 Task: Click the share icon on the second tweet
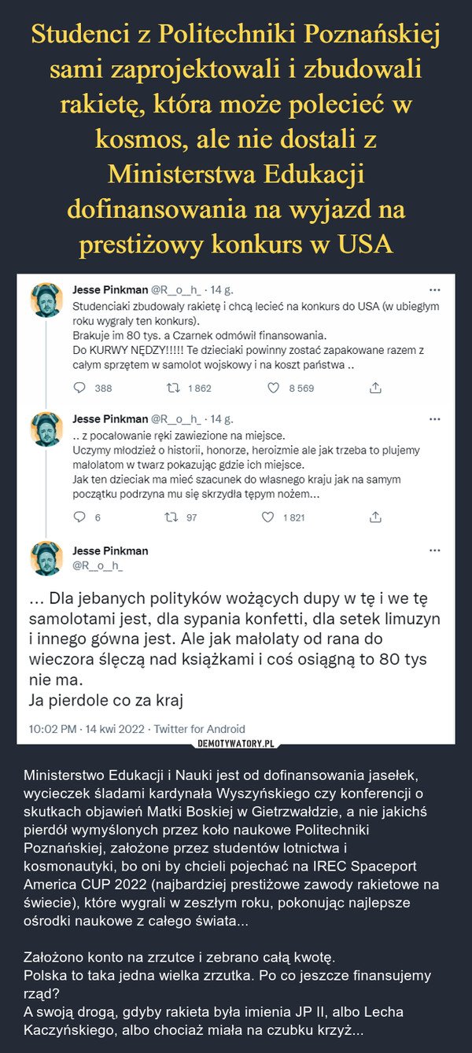[375, 517]
